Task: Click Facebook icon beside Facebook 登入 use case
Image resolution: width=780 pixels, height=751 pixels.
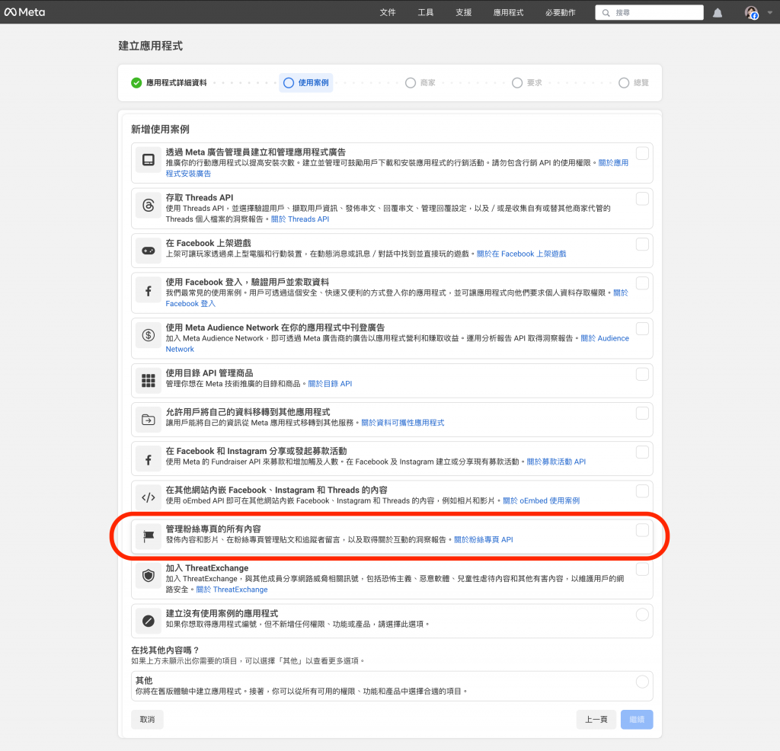Action: (x=149, y=292)
